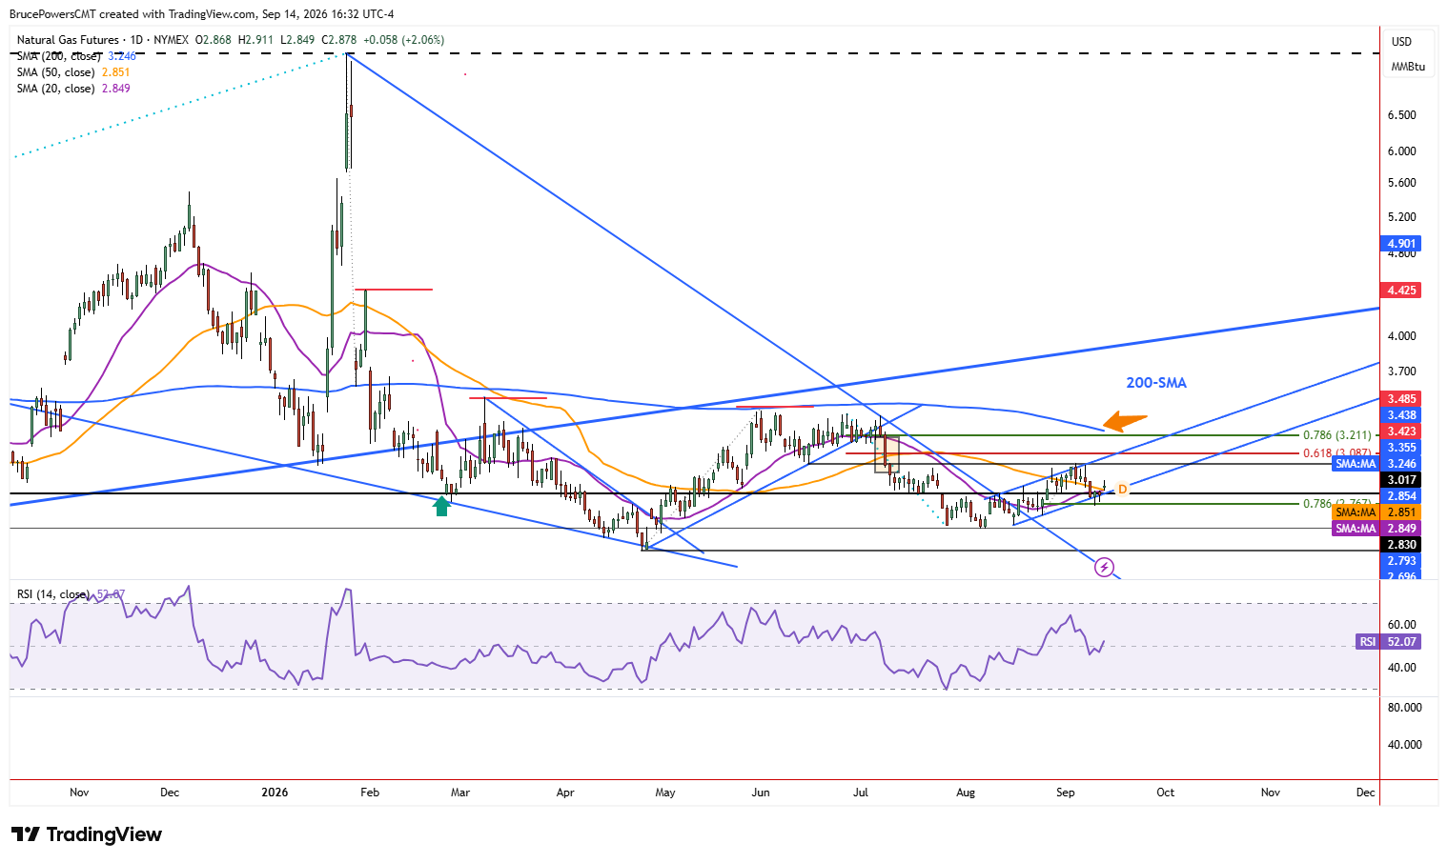Click the 3.485 red price label
Image resolution: width=1448 pixels, height=863 pixels.
click(x=1401, y=399)
